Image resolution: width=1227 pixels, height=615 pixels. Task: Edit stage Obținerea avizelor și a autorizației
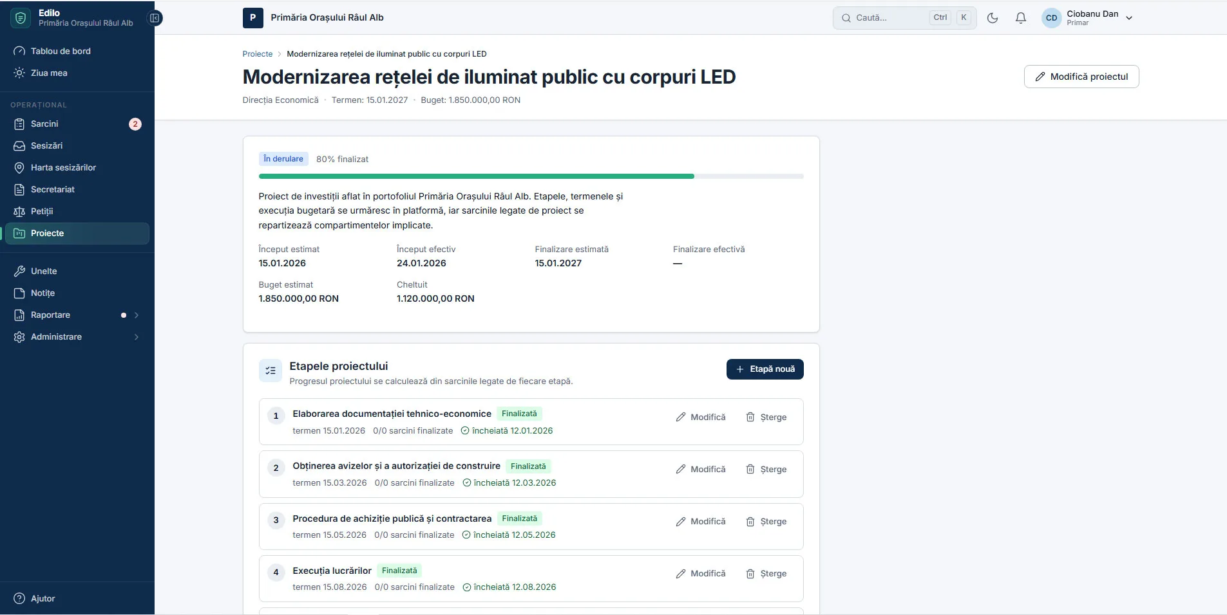click(x=701, y=470)
